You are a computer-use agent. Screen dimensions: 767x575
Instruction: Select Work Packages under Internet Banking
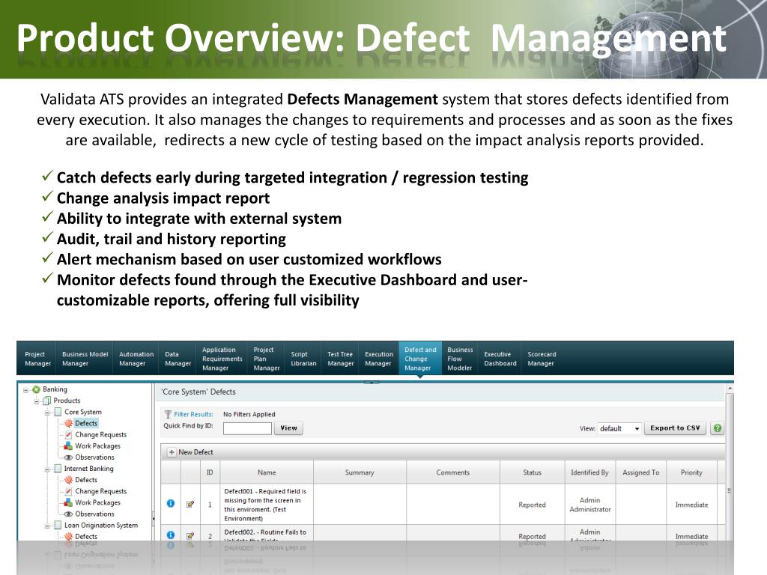(x=98, y=502)
